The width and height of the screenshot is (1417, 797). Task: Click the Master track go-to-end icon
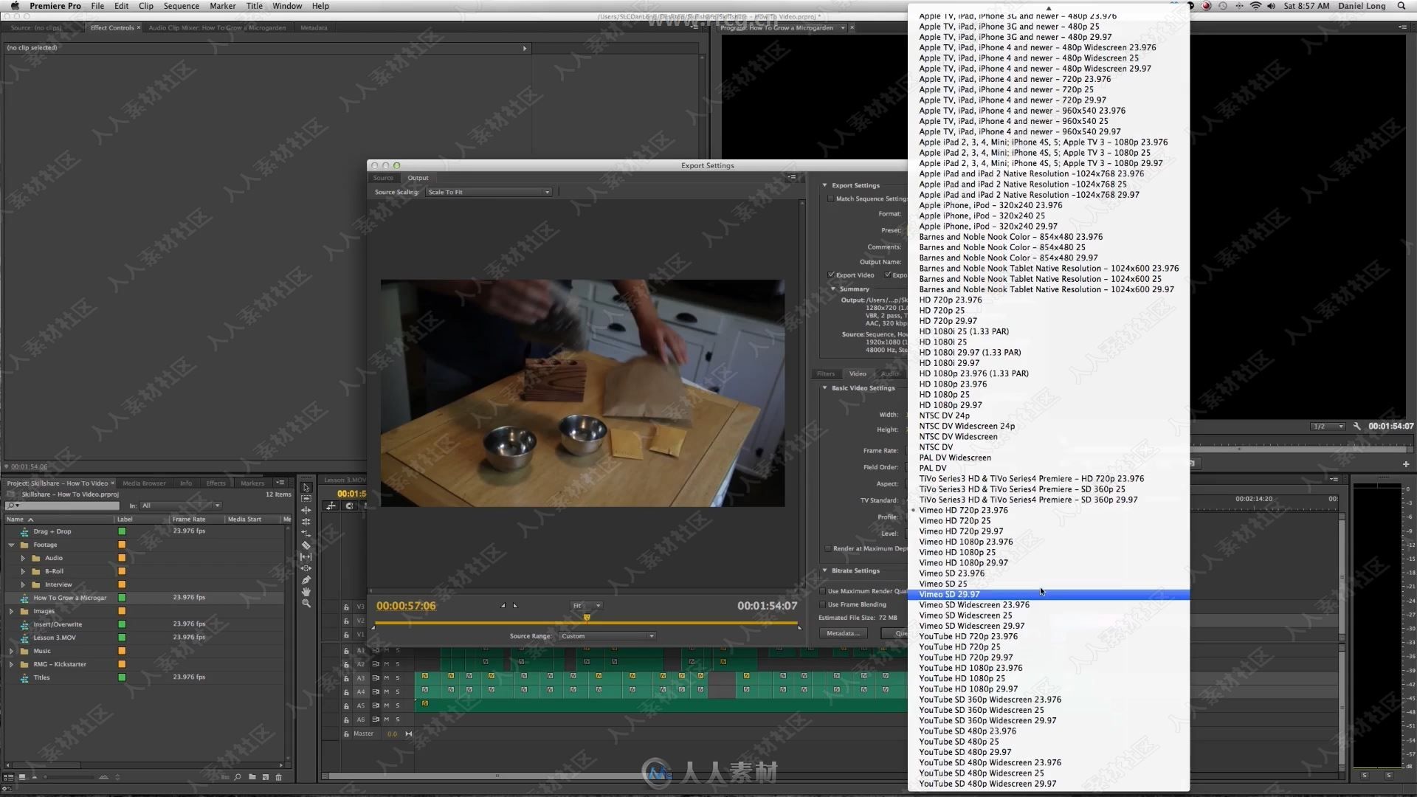408,734
